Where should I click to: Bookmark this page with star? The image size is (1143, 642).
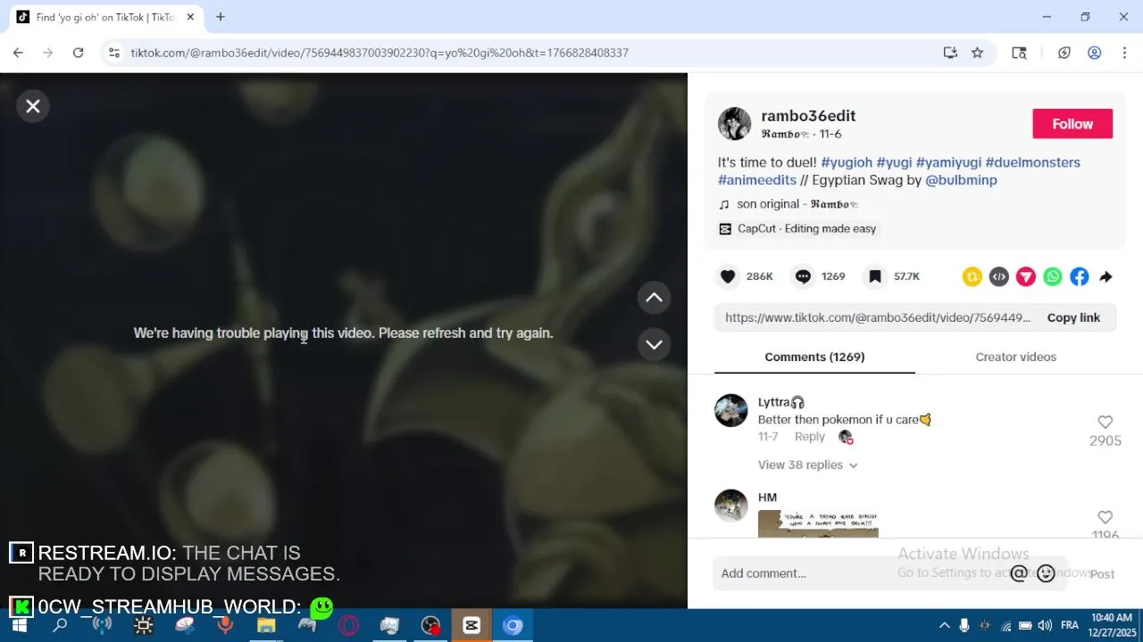point(977,53)
